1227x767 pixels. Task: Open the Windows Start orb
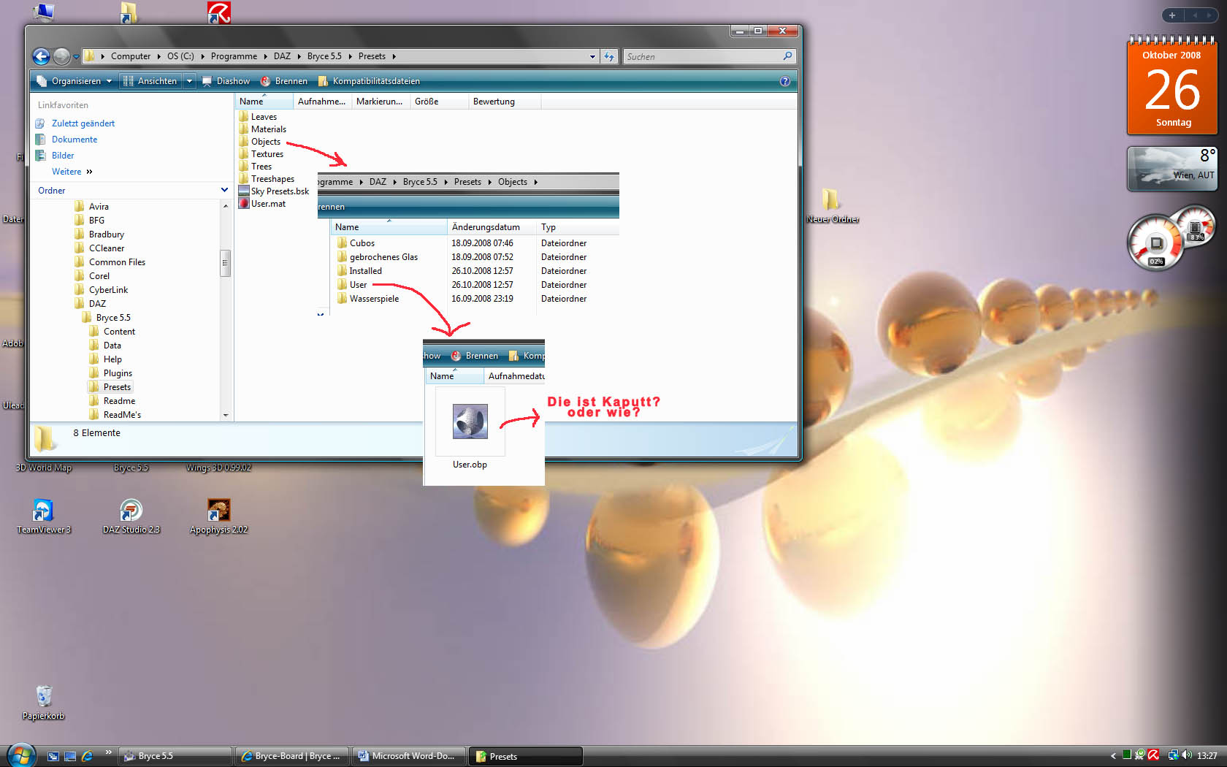21,755
